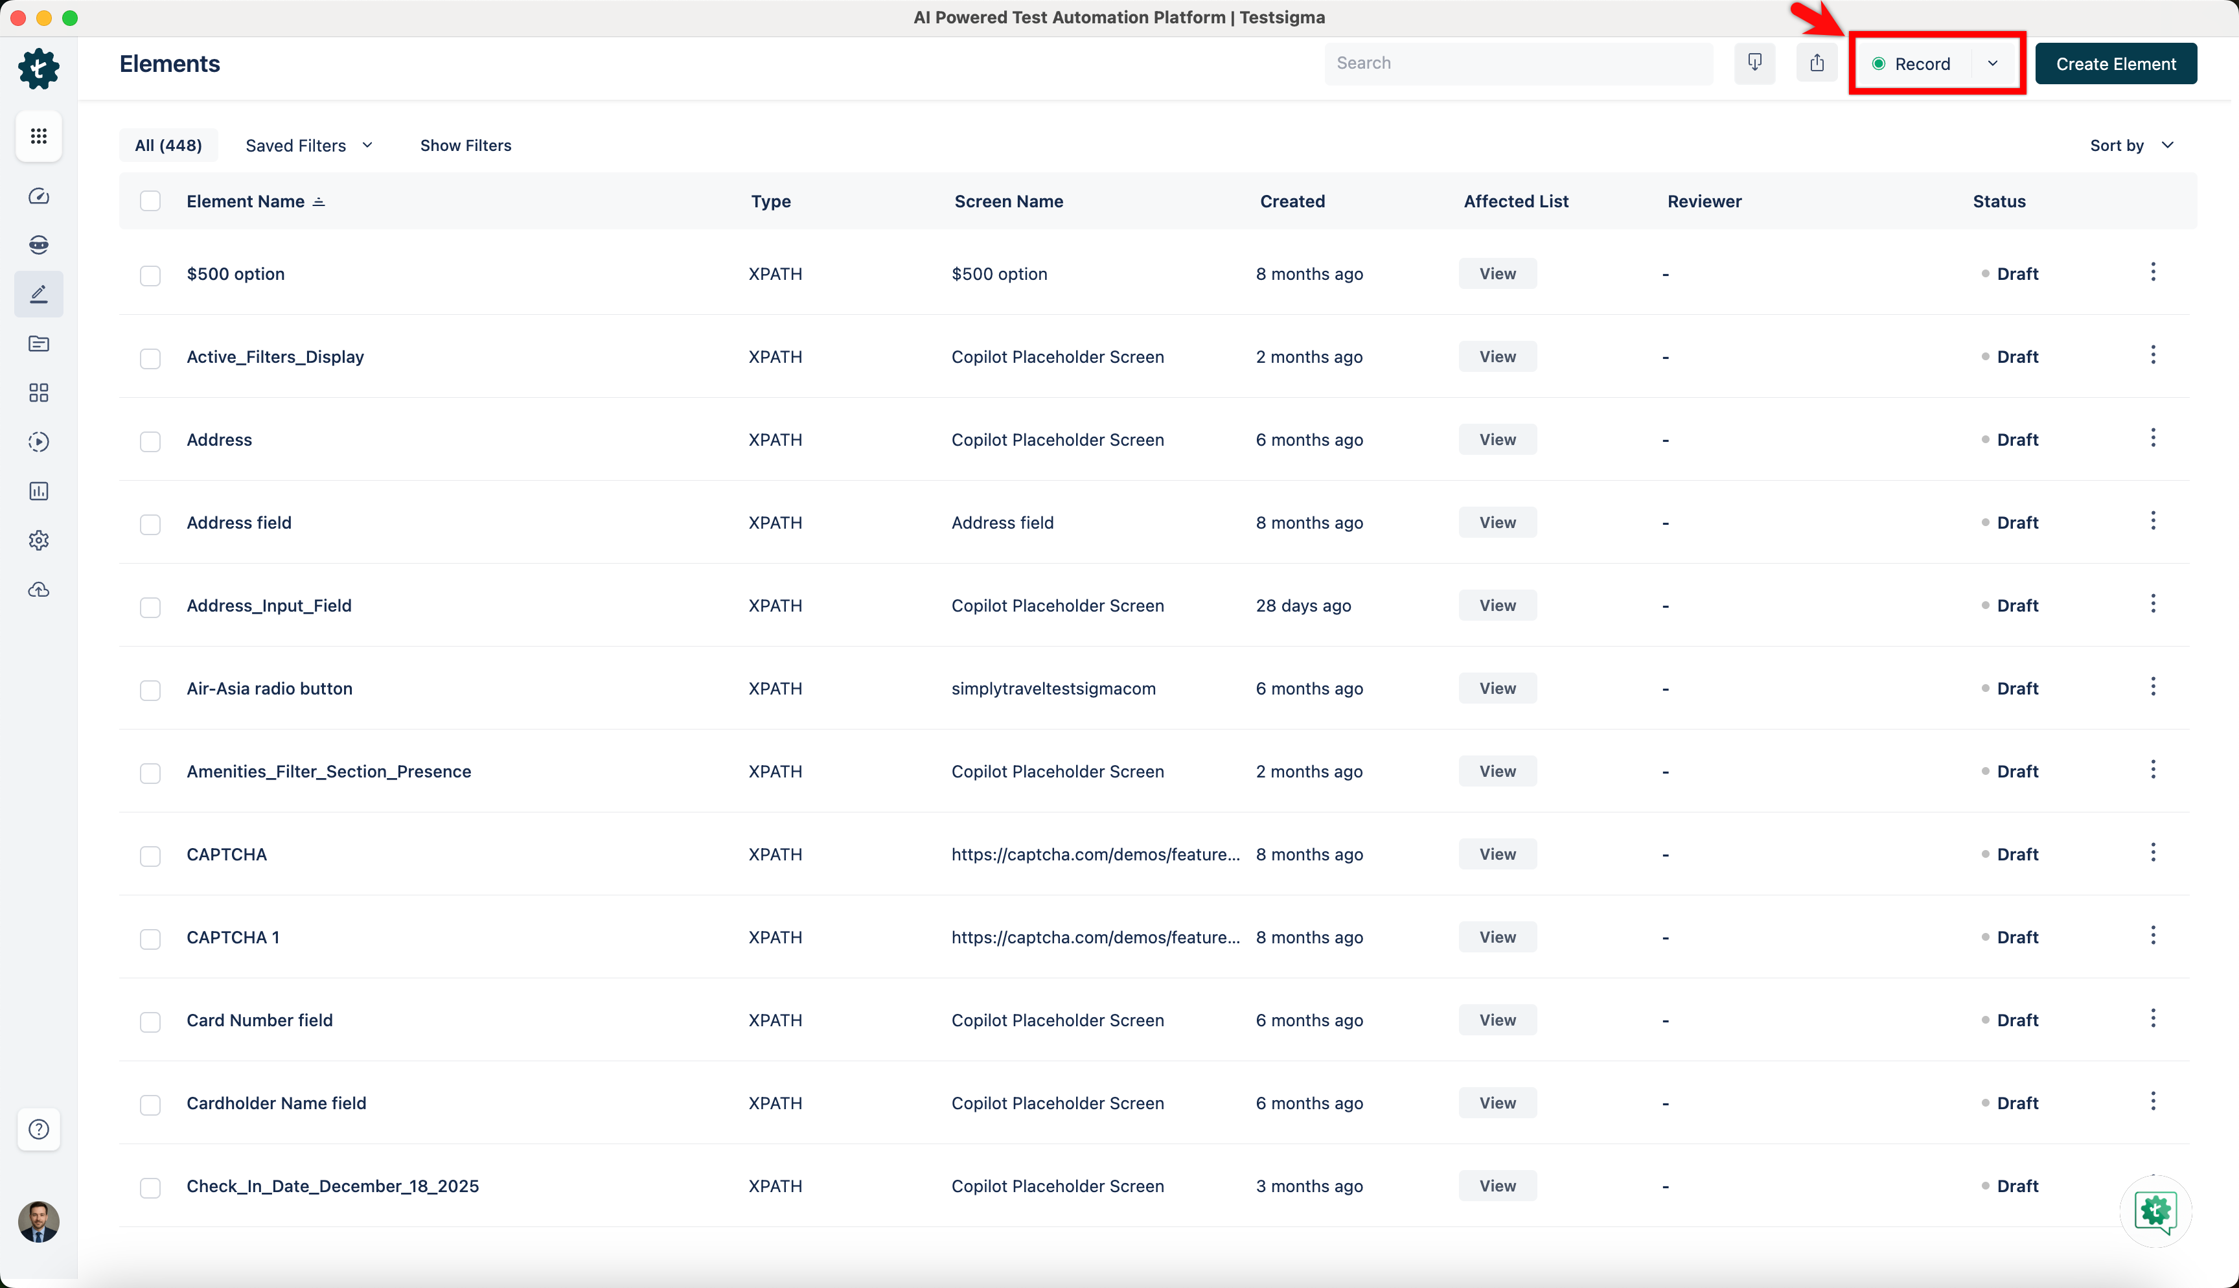Expand the Saved Filters dropdown

tap(308, 146)
